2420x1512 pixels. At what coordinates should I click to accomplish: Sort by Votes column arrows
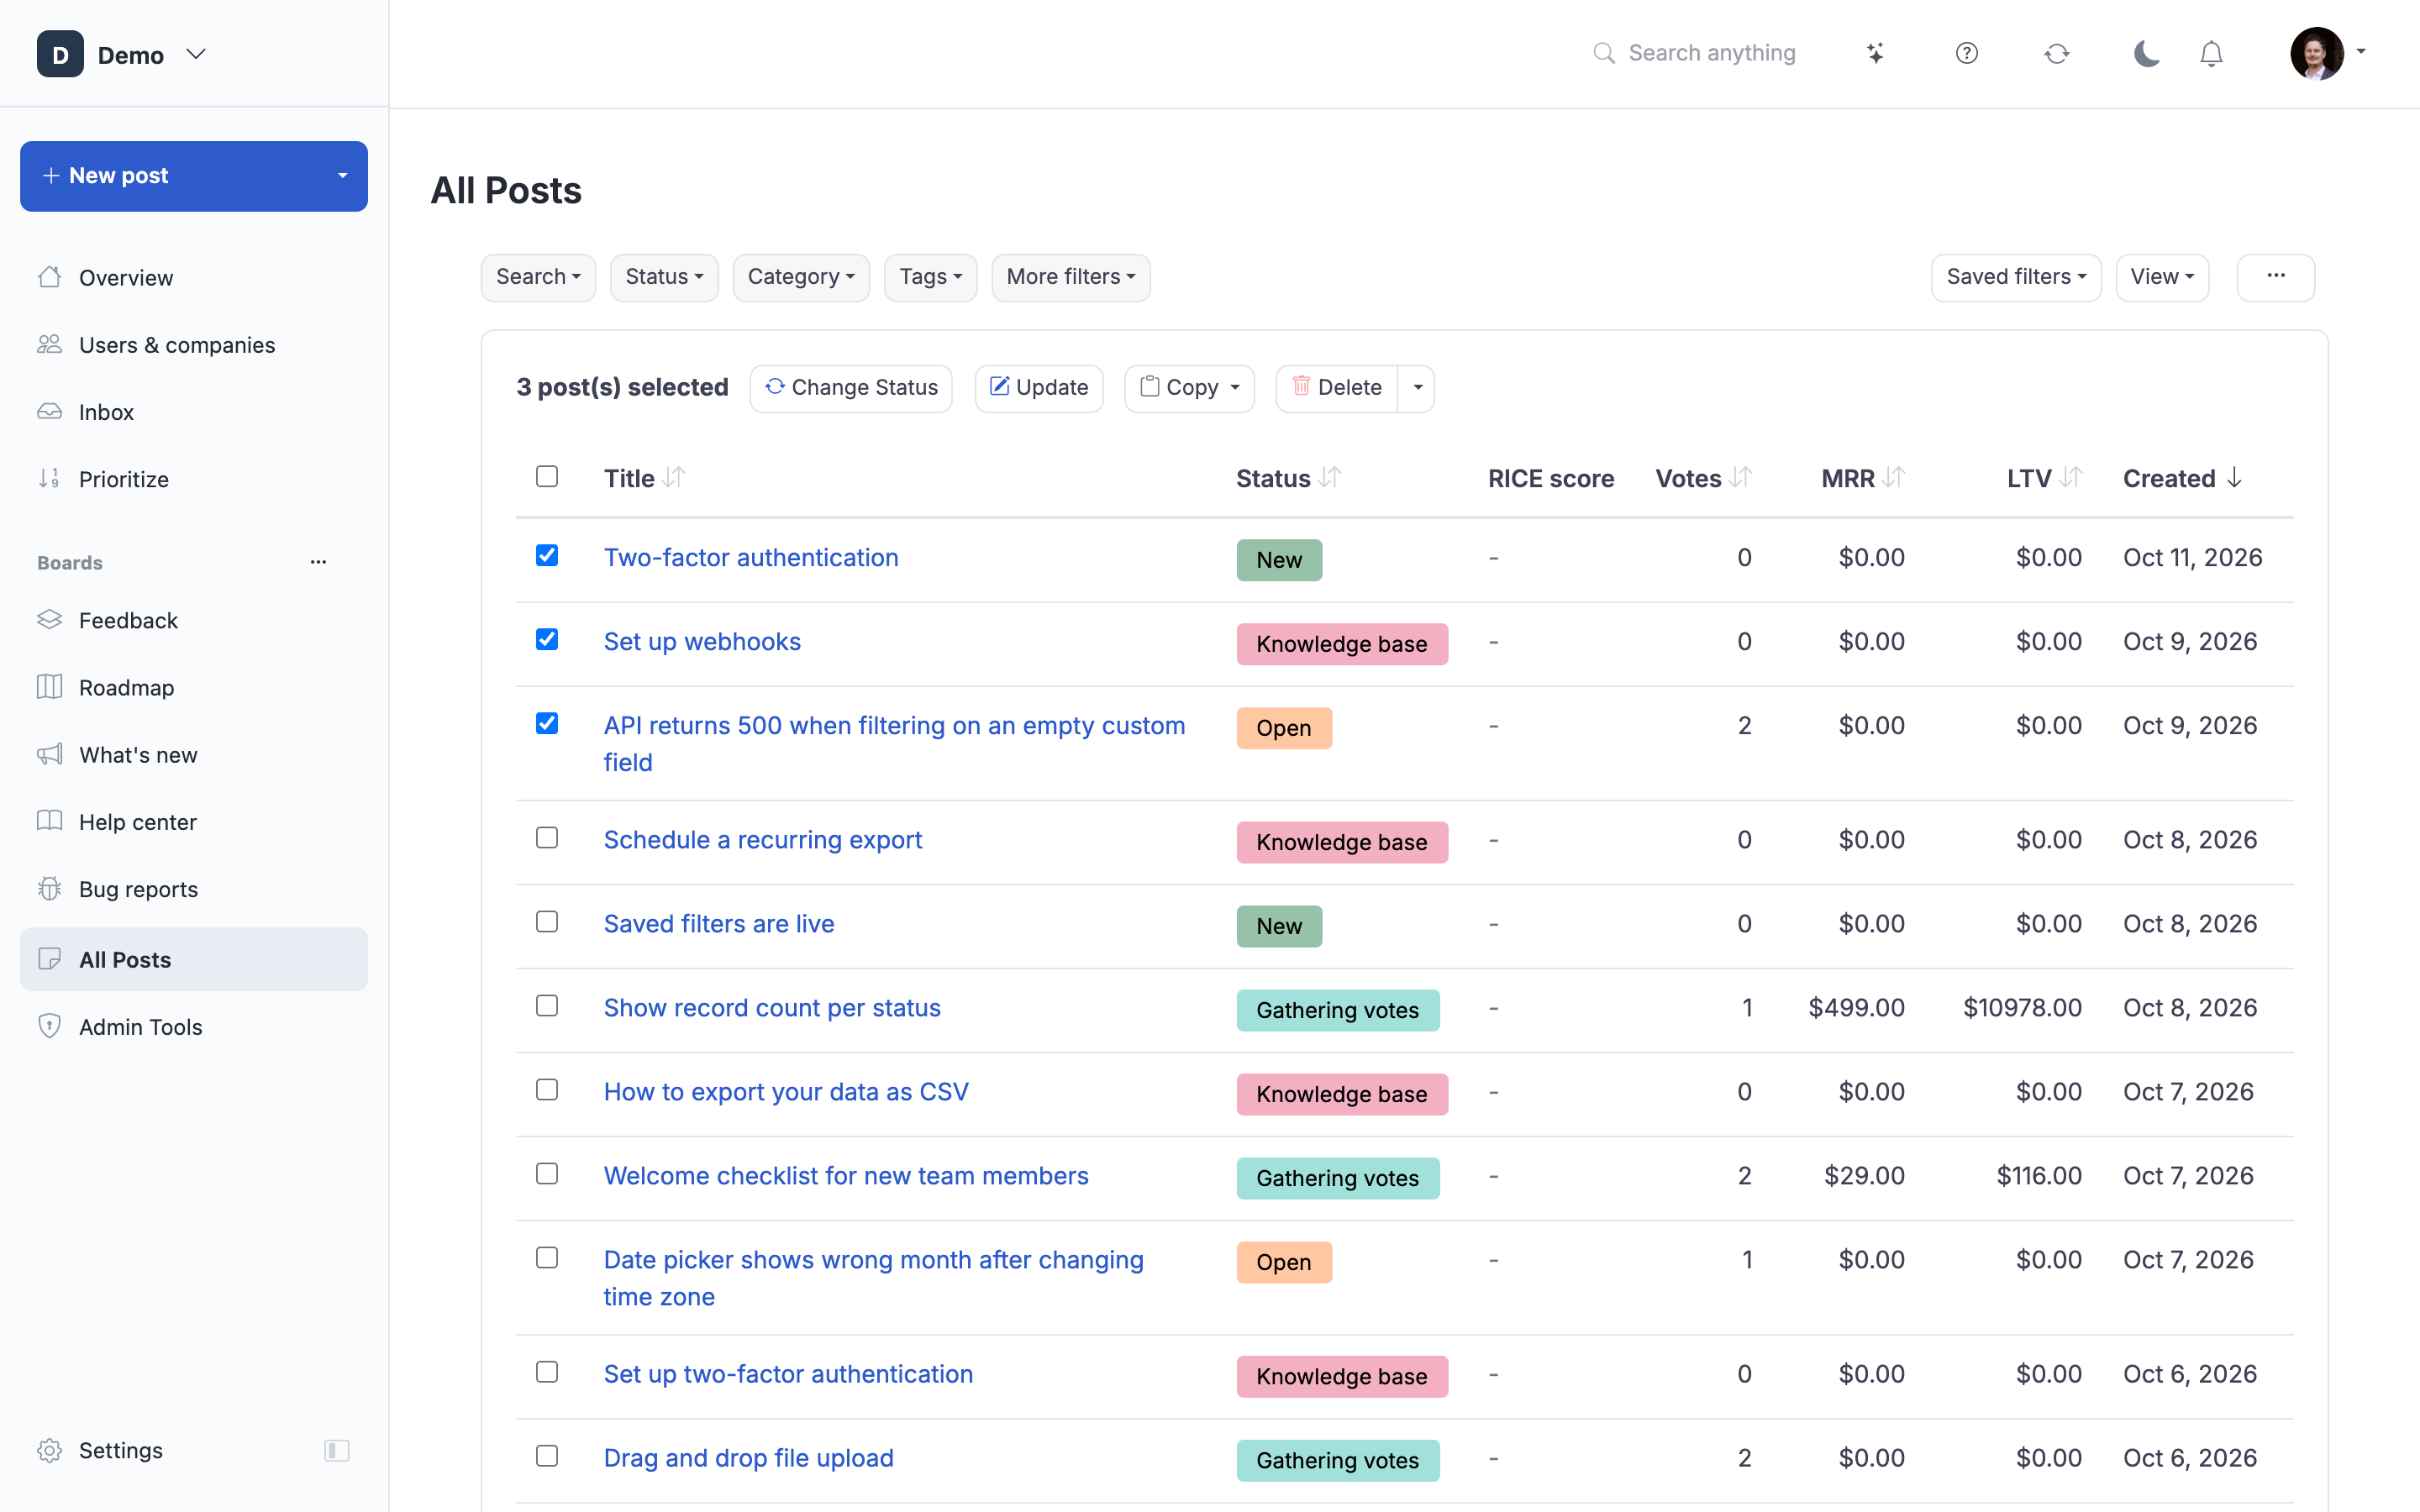(x=1740, y=478)
